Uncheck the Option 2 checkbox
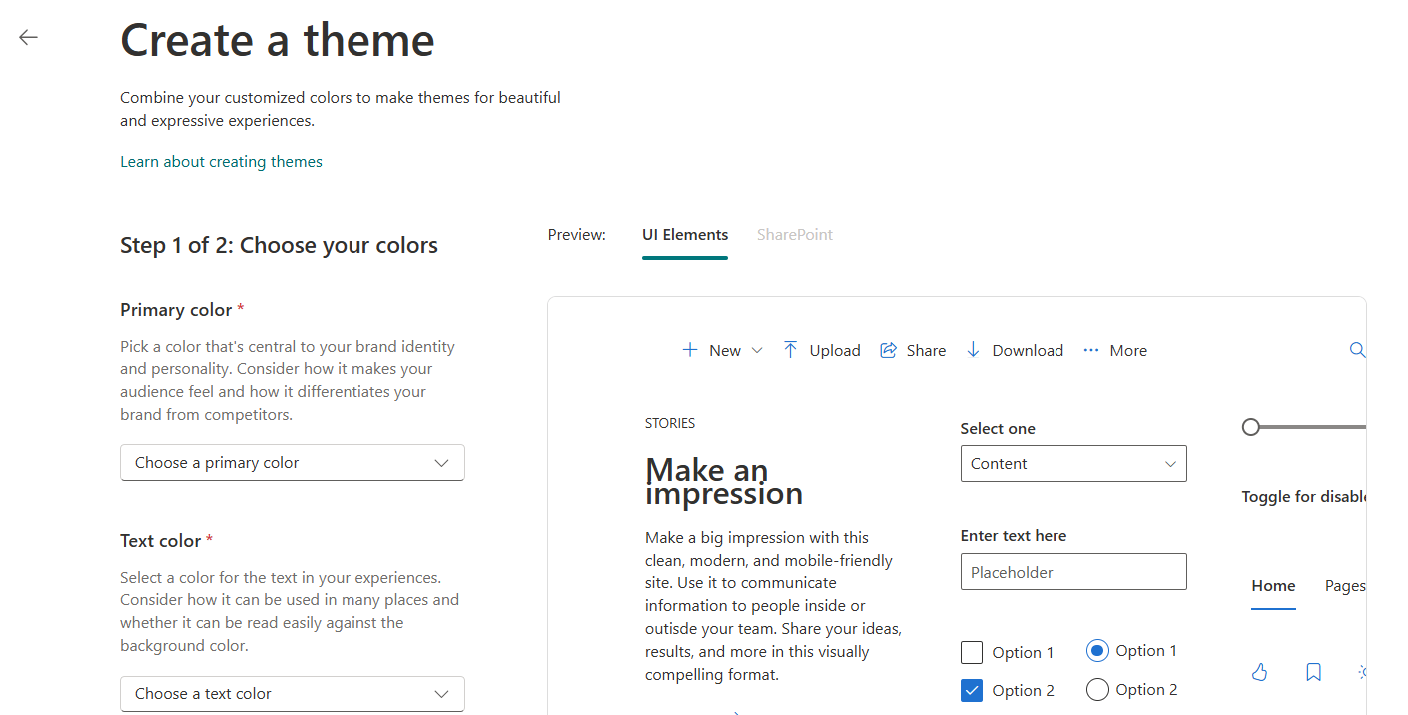 pos(971,689)
